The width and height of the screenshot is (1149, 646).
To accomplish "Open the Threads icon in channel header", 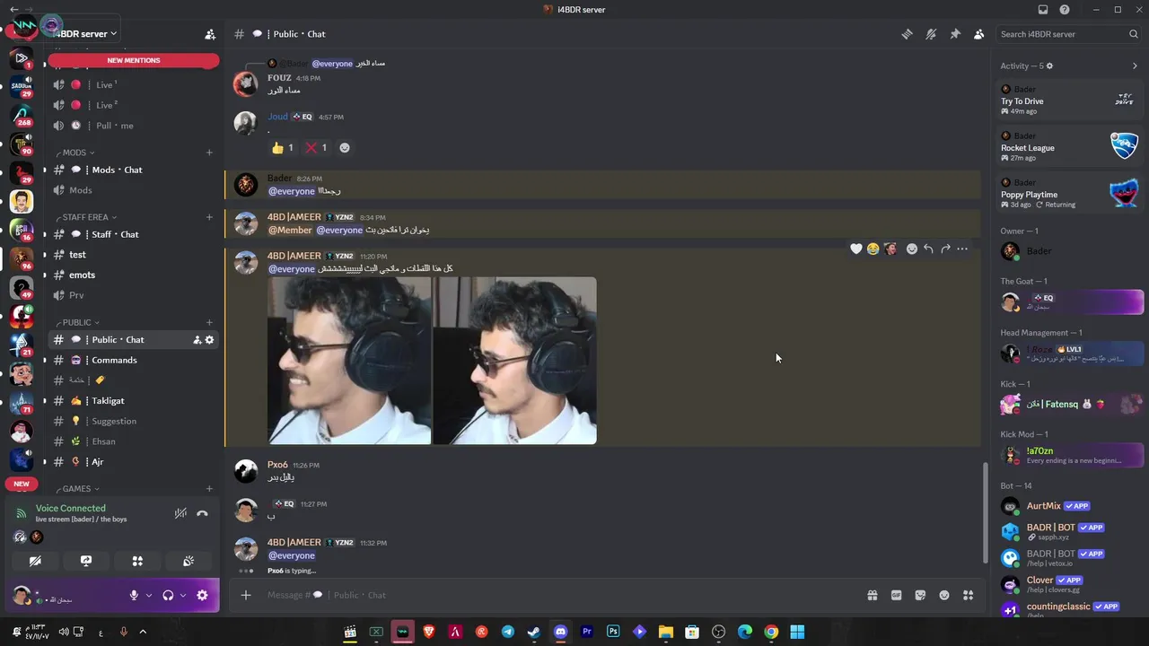I will (908, 34).
